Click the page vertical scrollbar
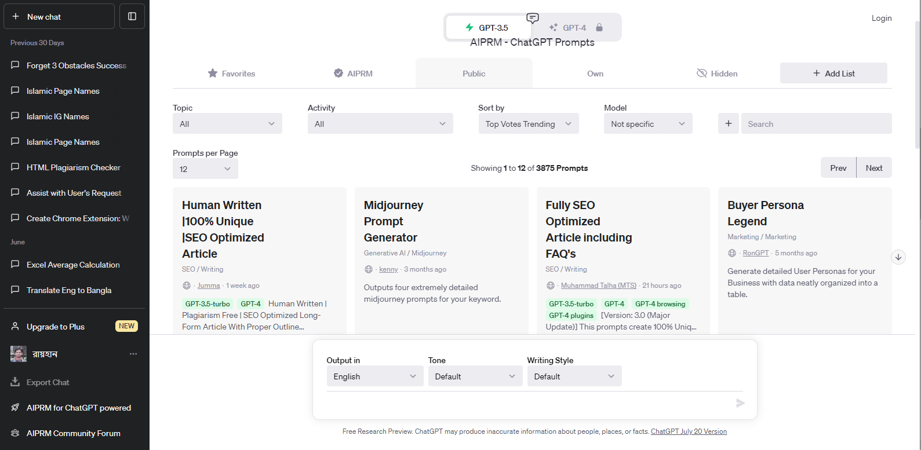 (x=917, y=87)
